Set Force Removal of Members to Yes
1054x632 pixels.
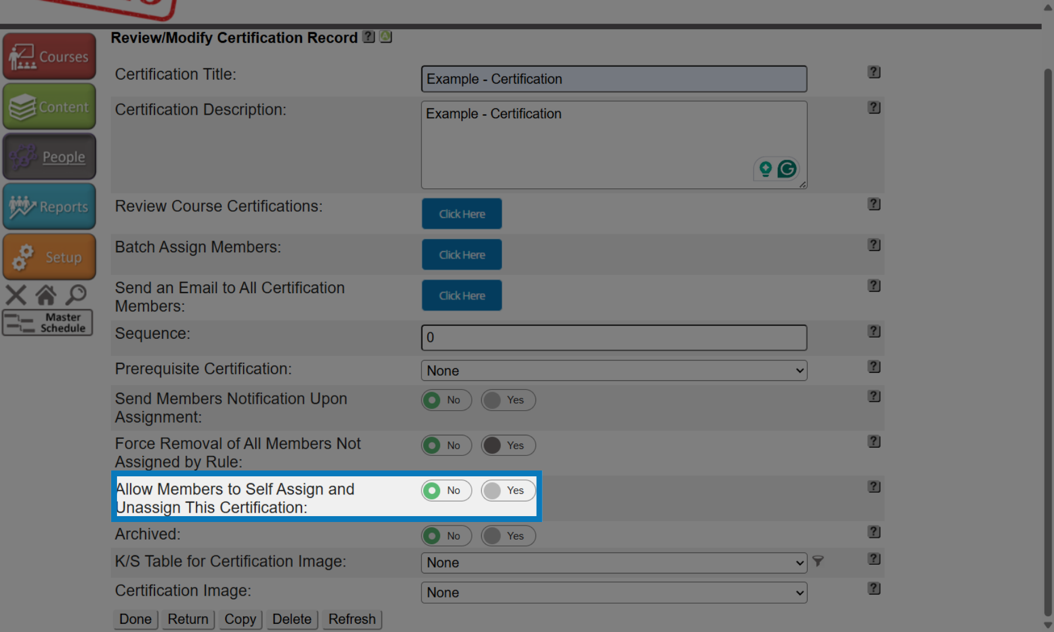click(508, 445)
